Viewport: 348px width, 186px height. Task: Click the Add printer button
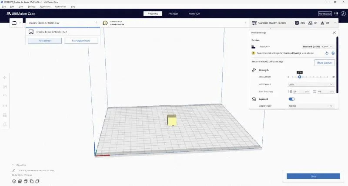click(x=45, y=41)
